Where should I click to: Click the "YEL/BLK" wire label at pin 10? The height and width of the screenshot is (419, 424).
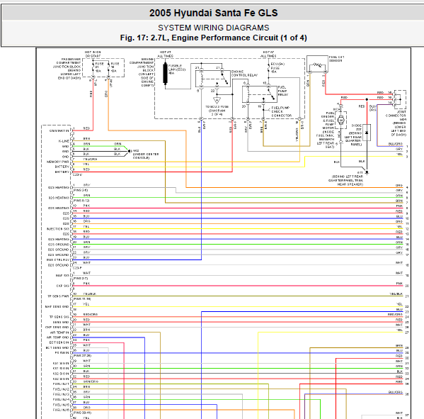click(x=89, y=294)
